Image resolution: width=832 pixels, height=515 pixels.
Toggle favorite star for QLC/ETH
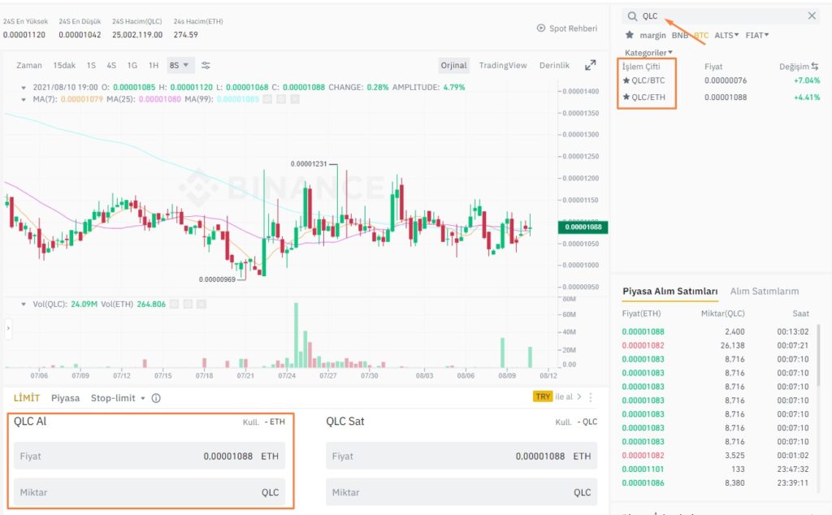[x=626, y=97]
